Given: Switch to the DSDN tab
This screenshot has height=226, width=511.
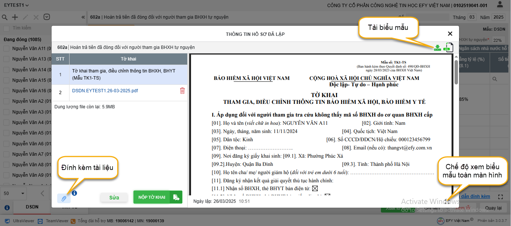Looking at the screenshot, I should (x=32, y=207).
